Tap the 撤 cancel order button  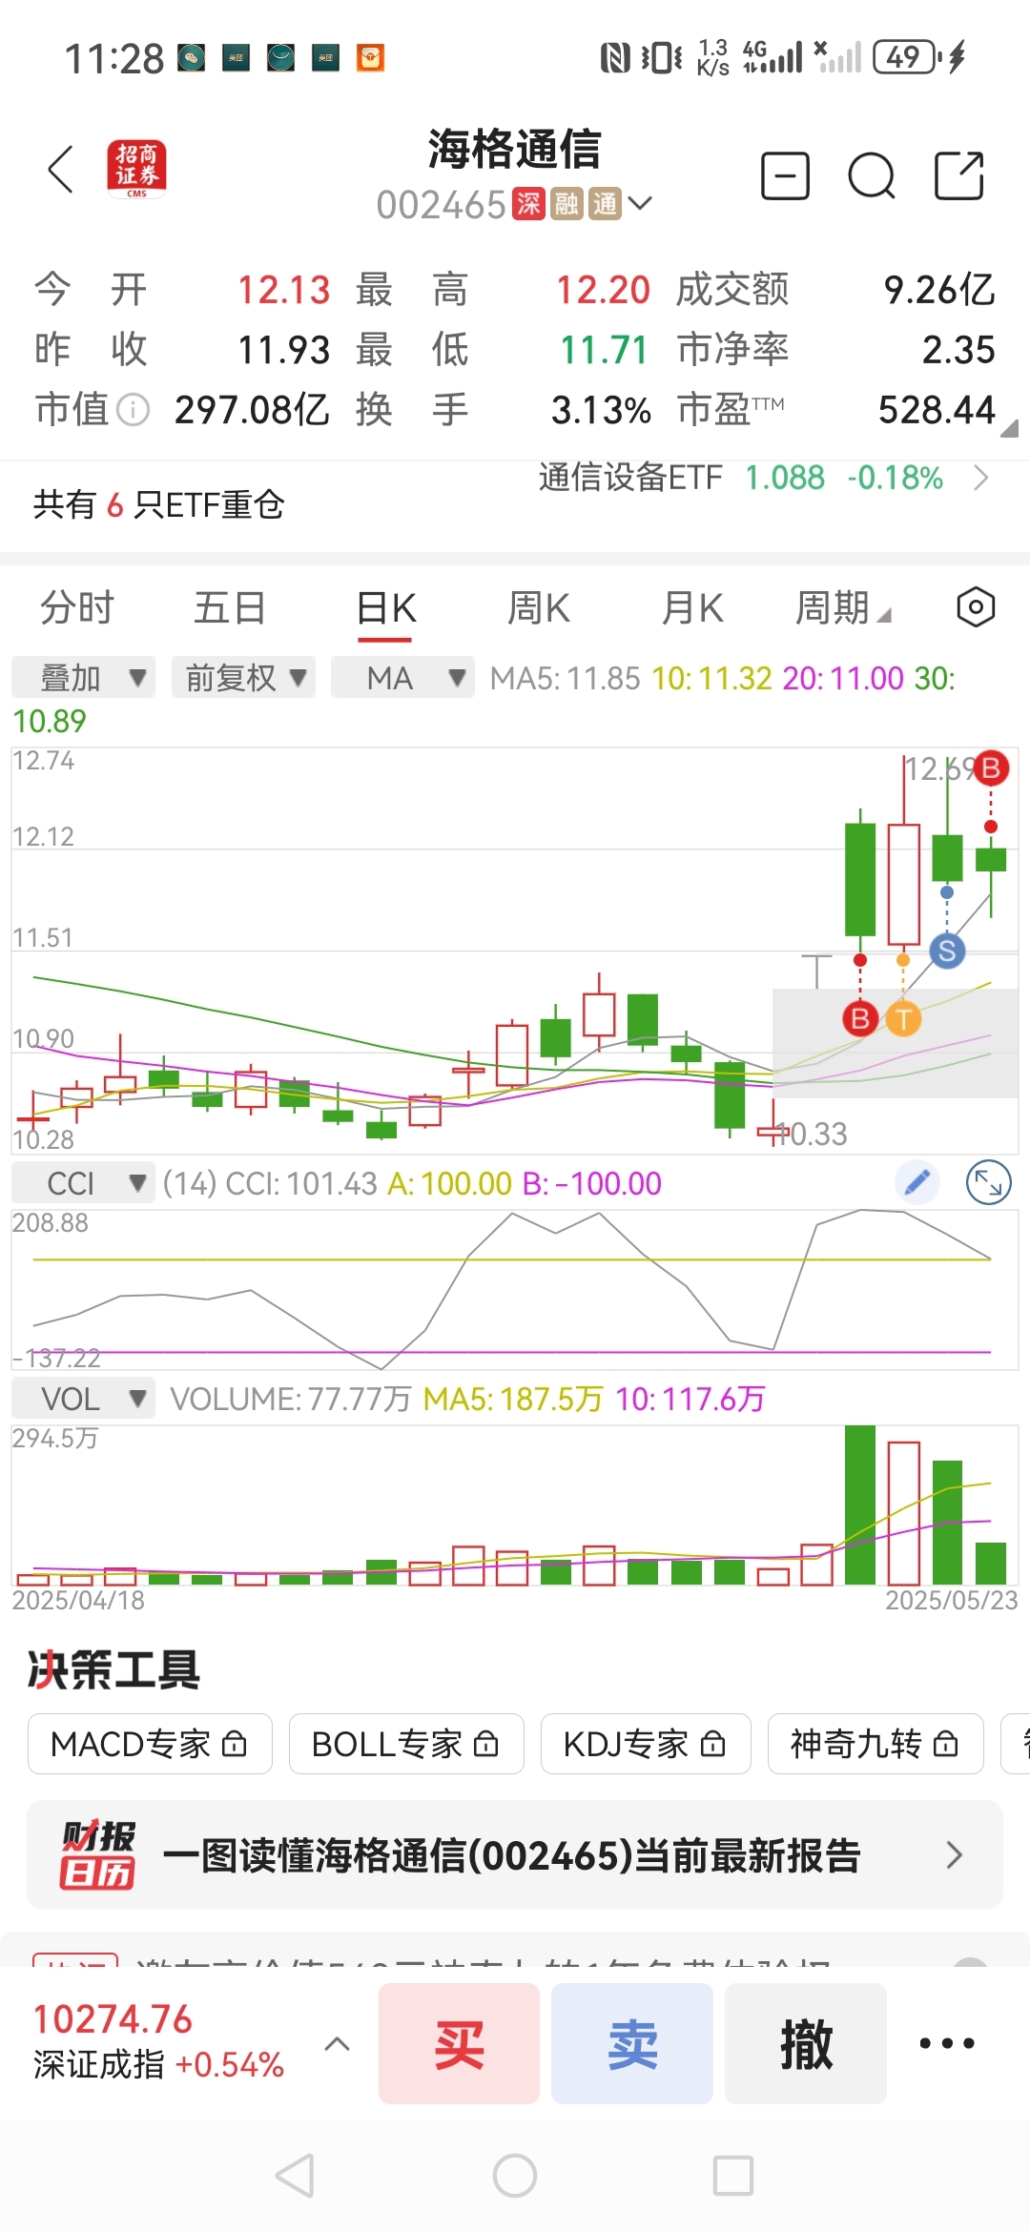point(806,2043)
